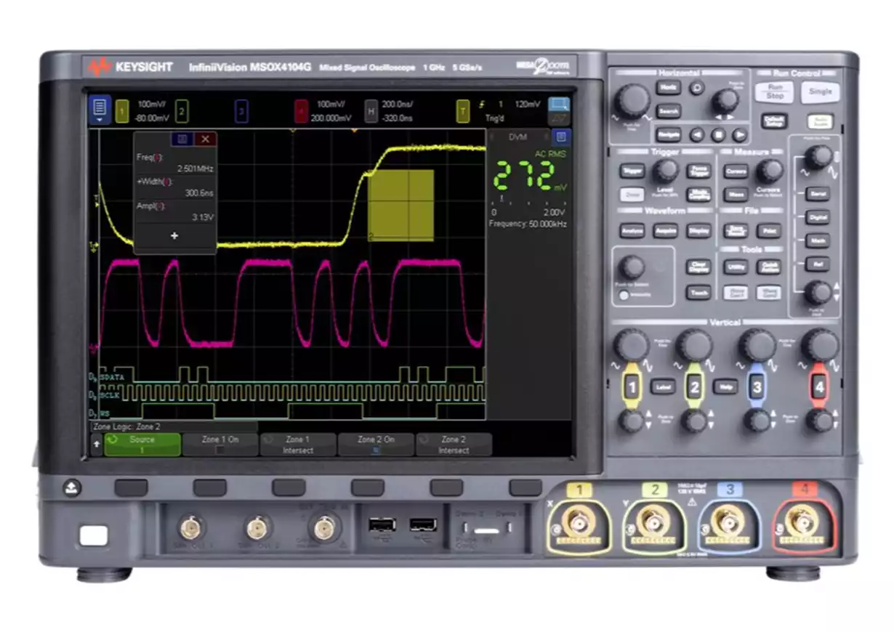The width and height of the screenshot is (894, 632).
Task: Cycle the Zone 2 Intersect softkey
Action: pos(453,445)
